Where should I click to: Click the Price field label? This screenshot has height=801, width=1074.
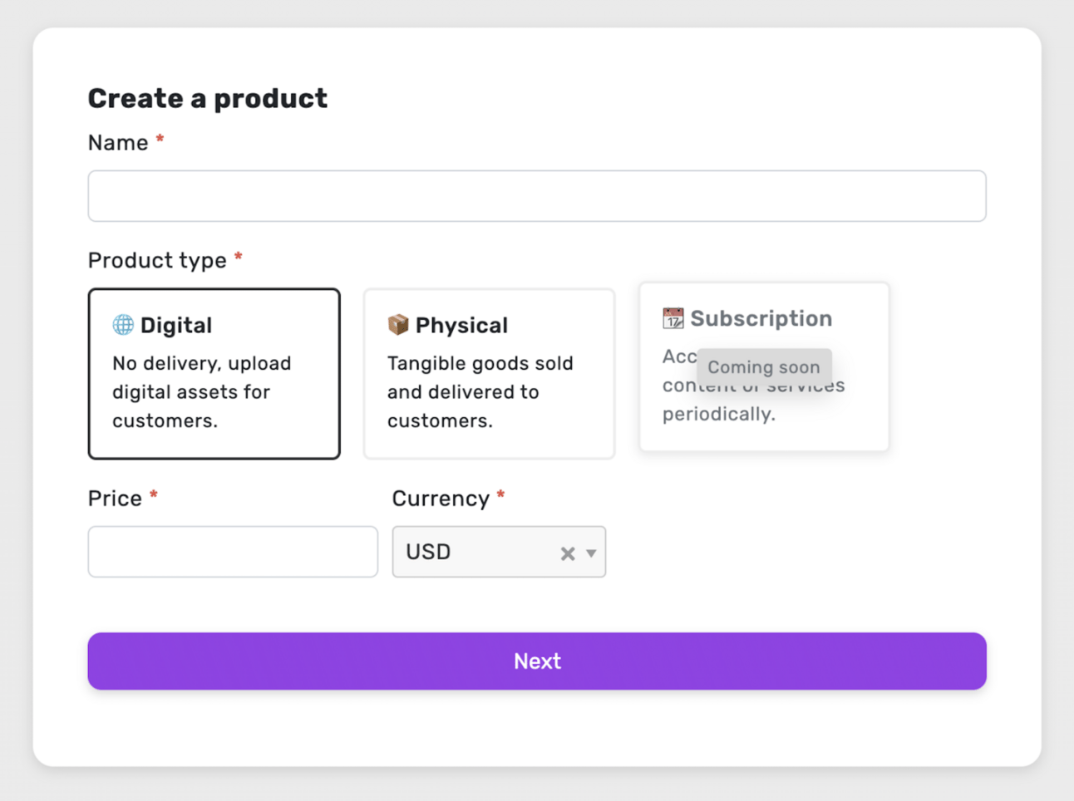115,499
